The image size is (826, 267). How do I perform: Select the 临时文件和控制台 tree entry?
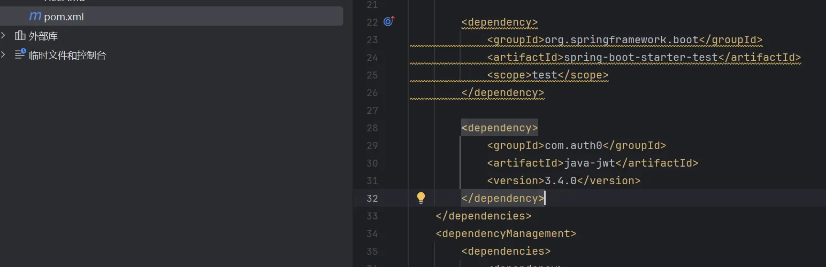[67, 55]
